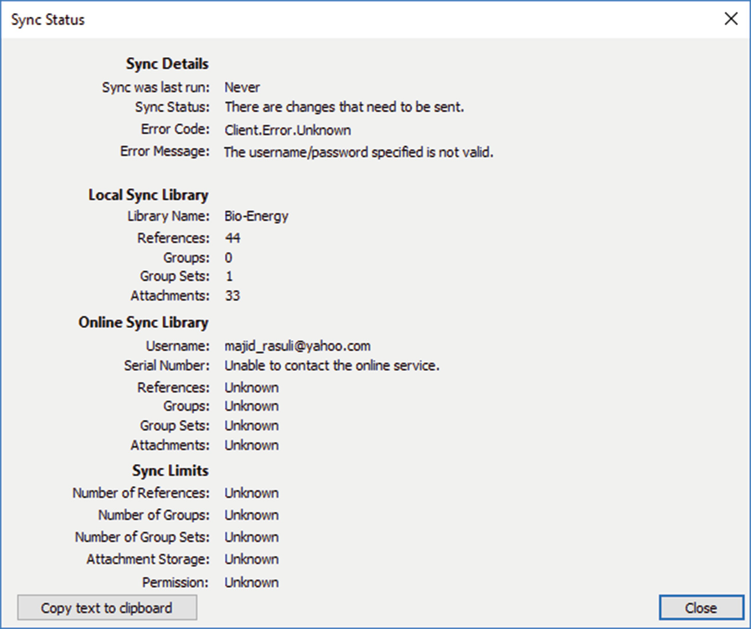Click the Online Sync Library heading
The image size is (751, 629).
coord(143,323)
